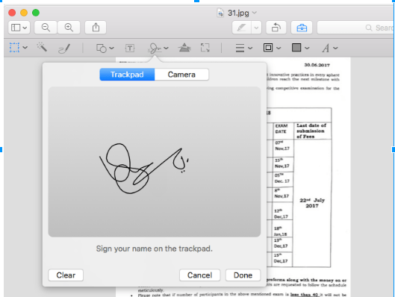
Task: Click the '30.06.2017' date in document
Action: coord(317,65)
